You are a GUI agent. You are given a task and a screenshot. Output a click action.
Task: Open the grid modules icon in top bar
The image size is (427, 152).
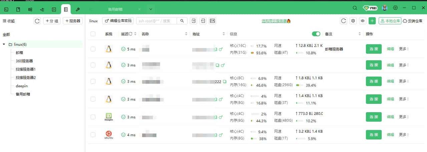click(30, 9)
